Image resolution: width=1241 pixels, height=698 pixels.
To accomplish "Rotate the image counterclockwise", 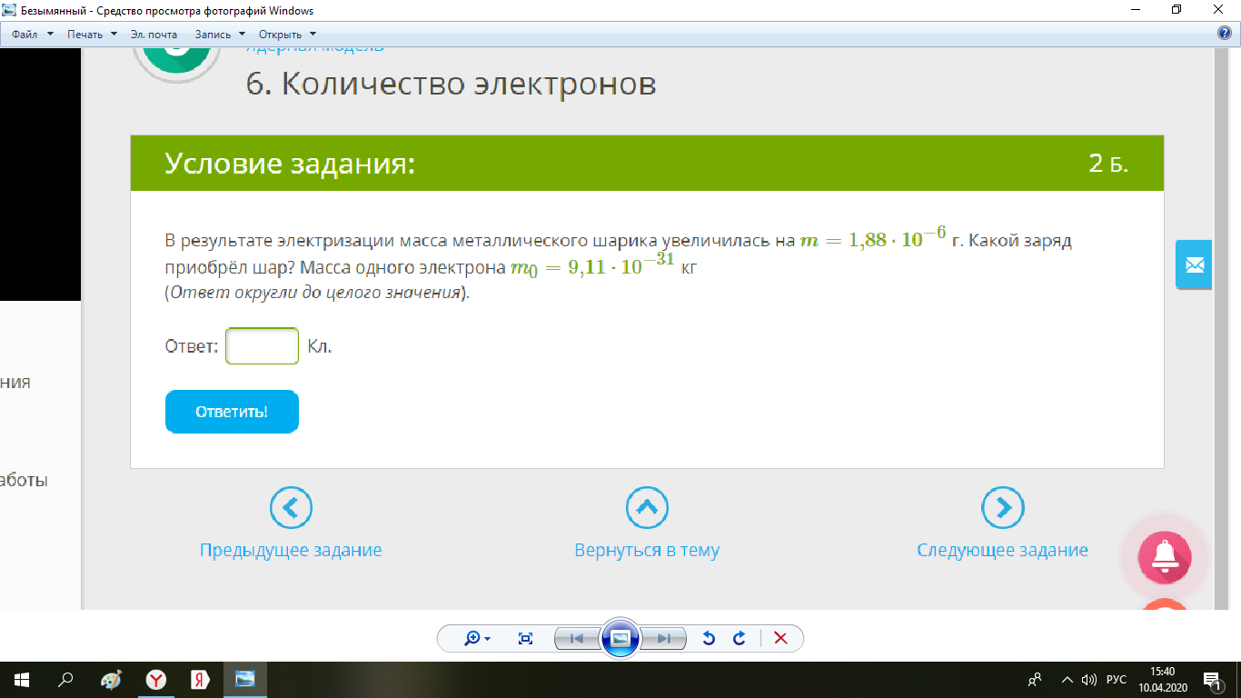I will [x=709, y=639].
